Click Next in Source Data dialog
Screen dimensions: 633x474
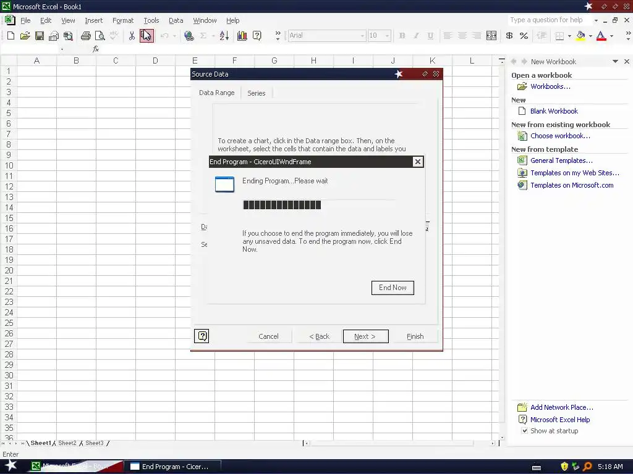tap(365, 336)
